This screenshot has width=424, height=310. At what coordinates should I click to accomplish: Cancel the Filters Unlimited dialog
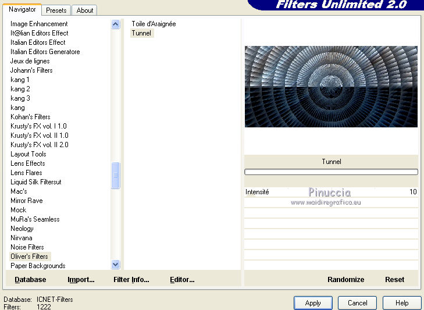357,303
